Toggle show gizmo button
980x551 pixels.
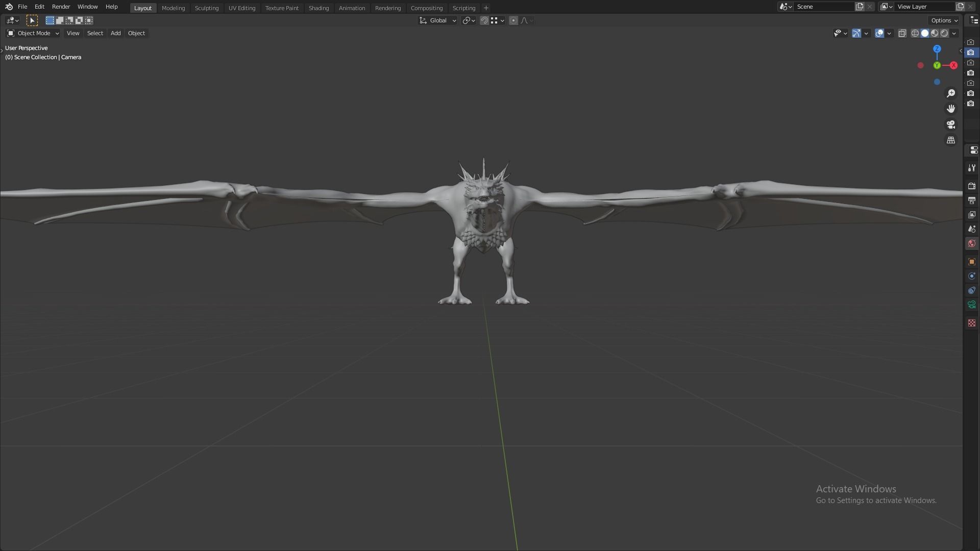click(856, 33)
